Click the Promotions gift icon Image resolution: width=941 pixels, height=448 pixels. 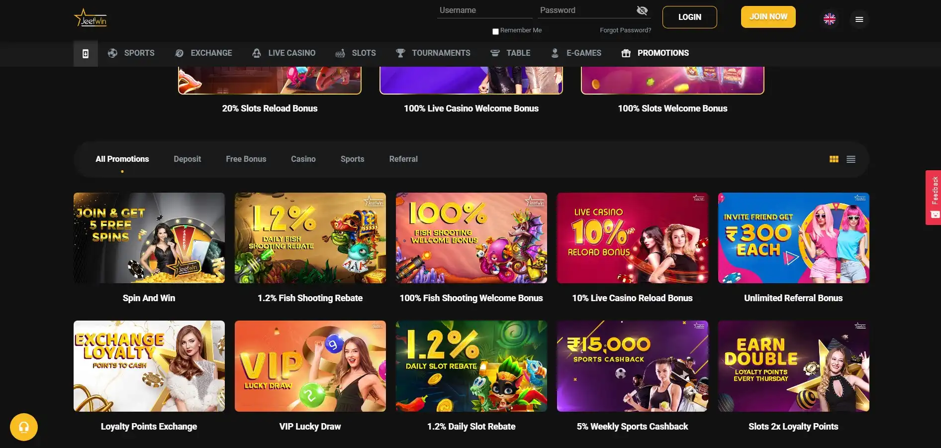(626, 53)
